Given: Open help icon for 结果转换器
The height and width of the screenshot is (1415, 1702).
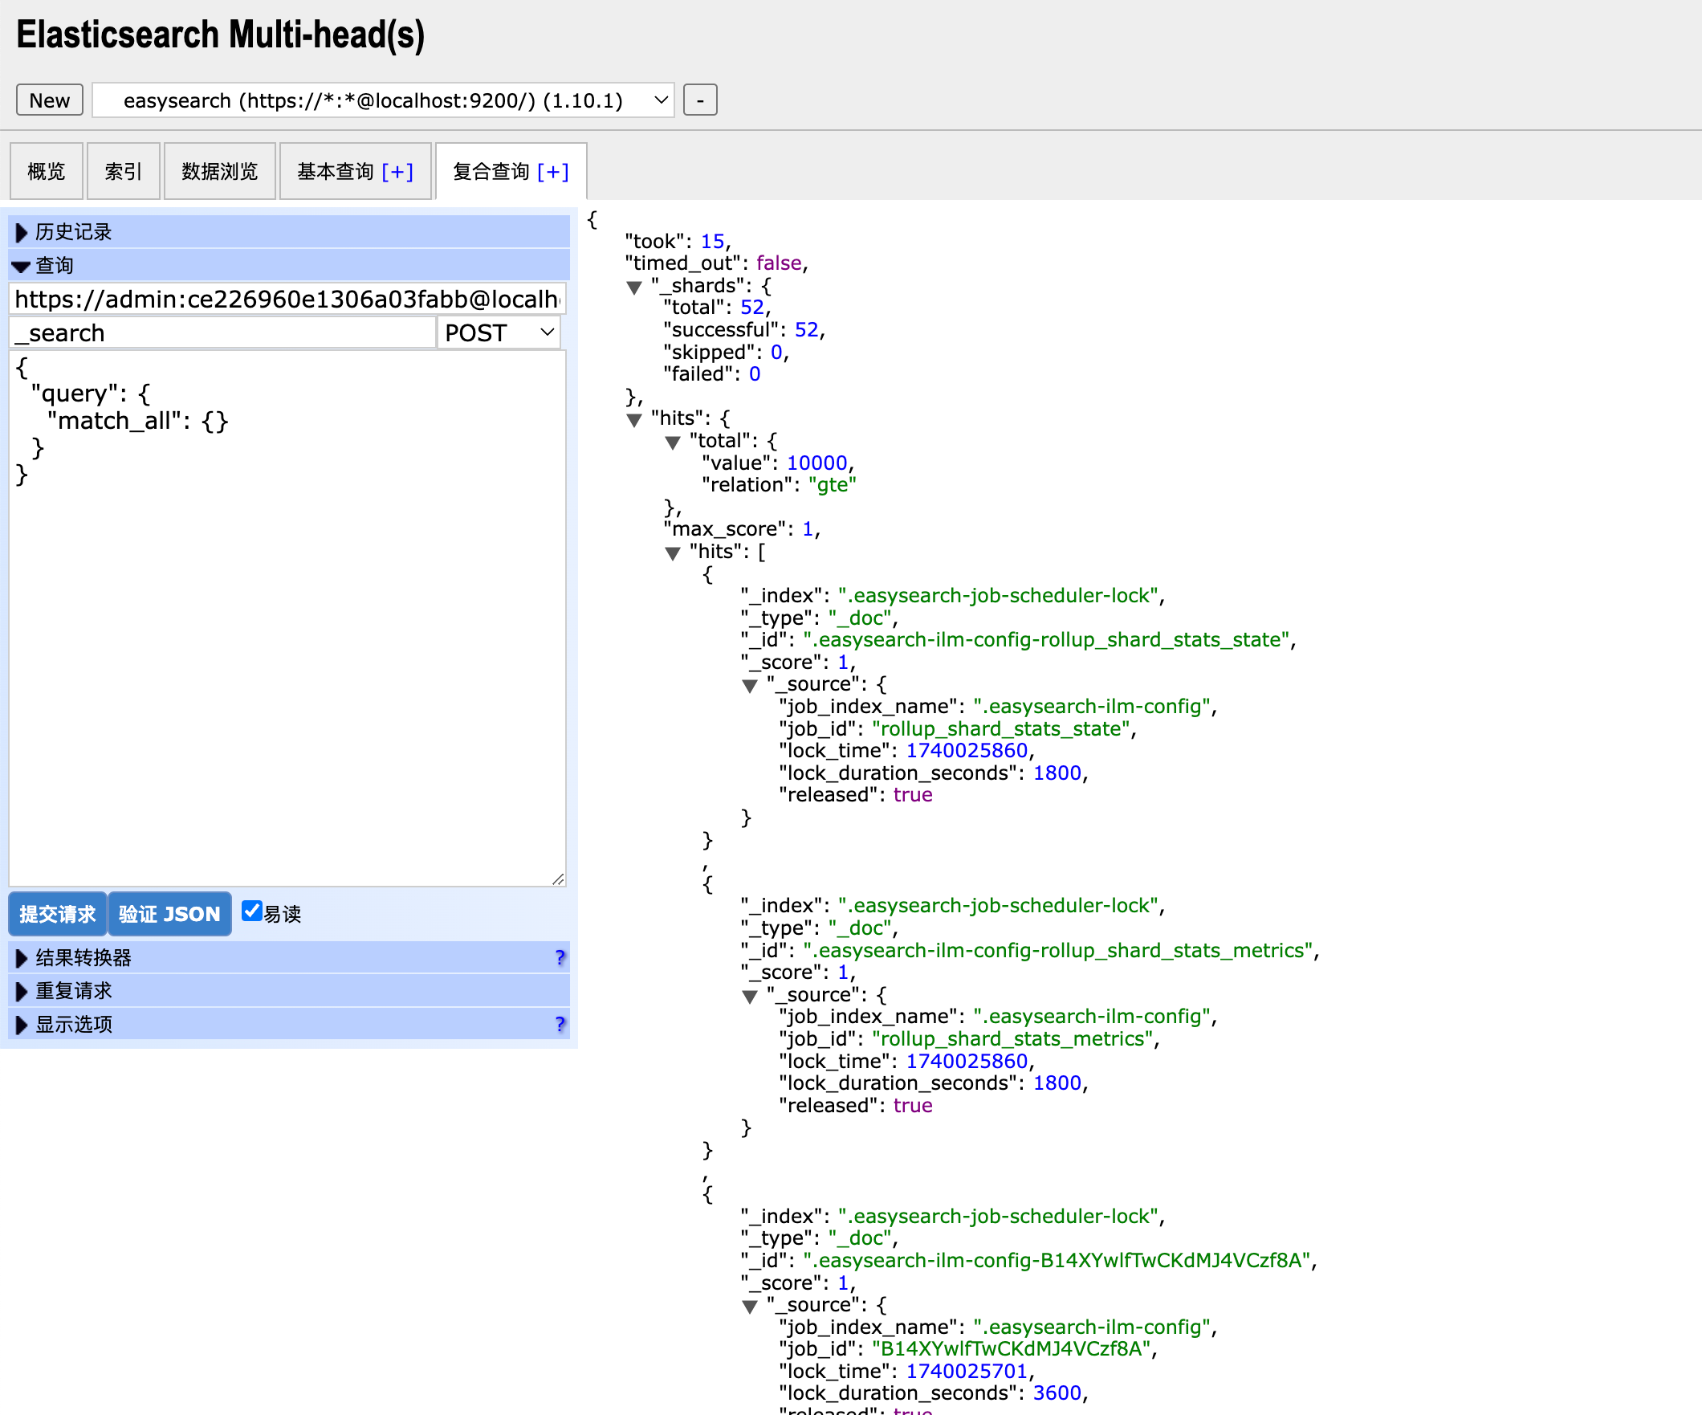Looking at the screenshot, I should (x=560, y=958).
